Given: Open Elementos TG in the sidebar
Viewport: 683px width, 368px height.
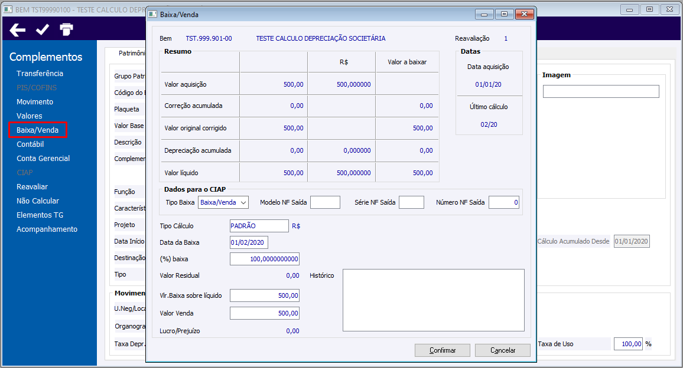Looking at the screenshot, I should pos(40,215).
